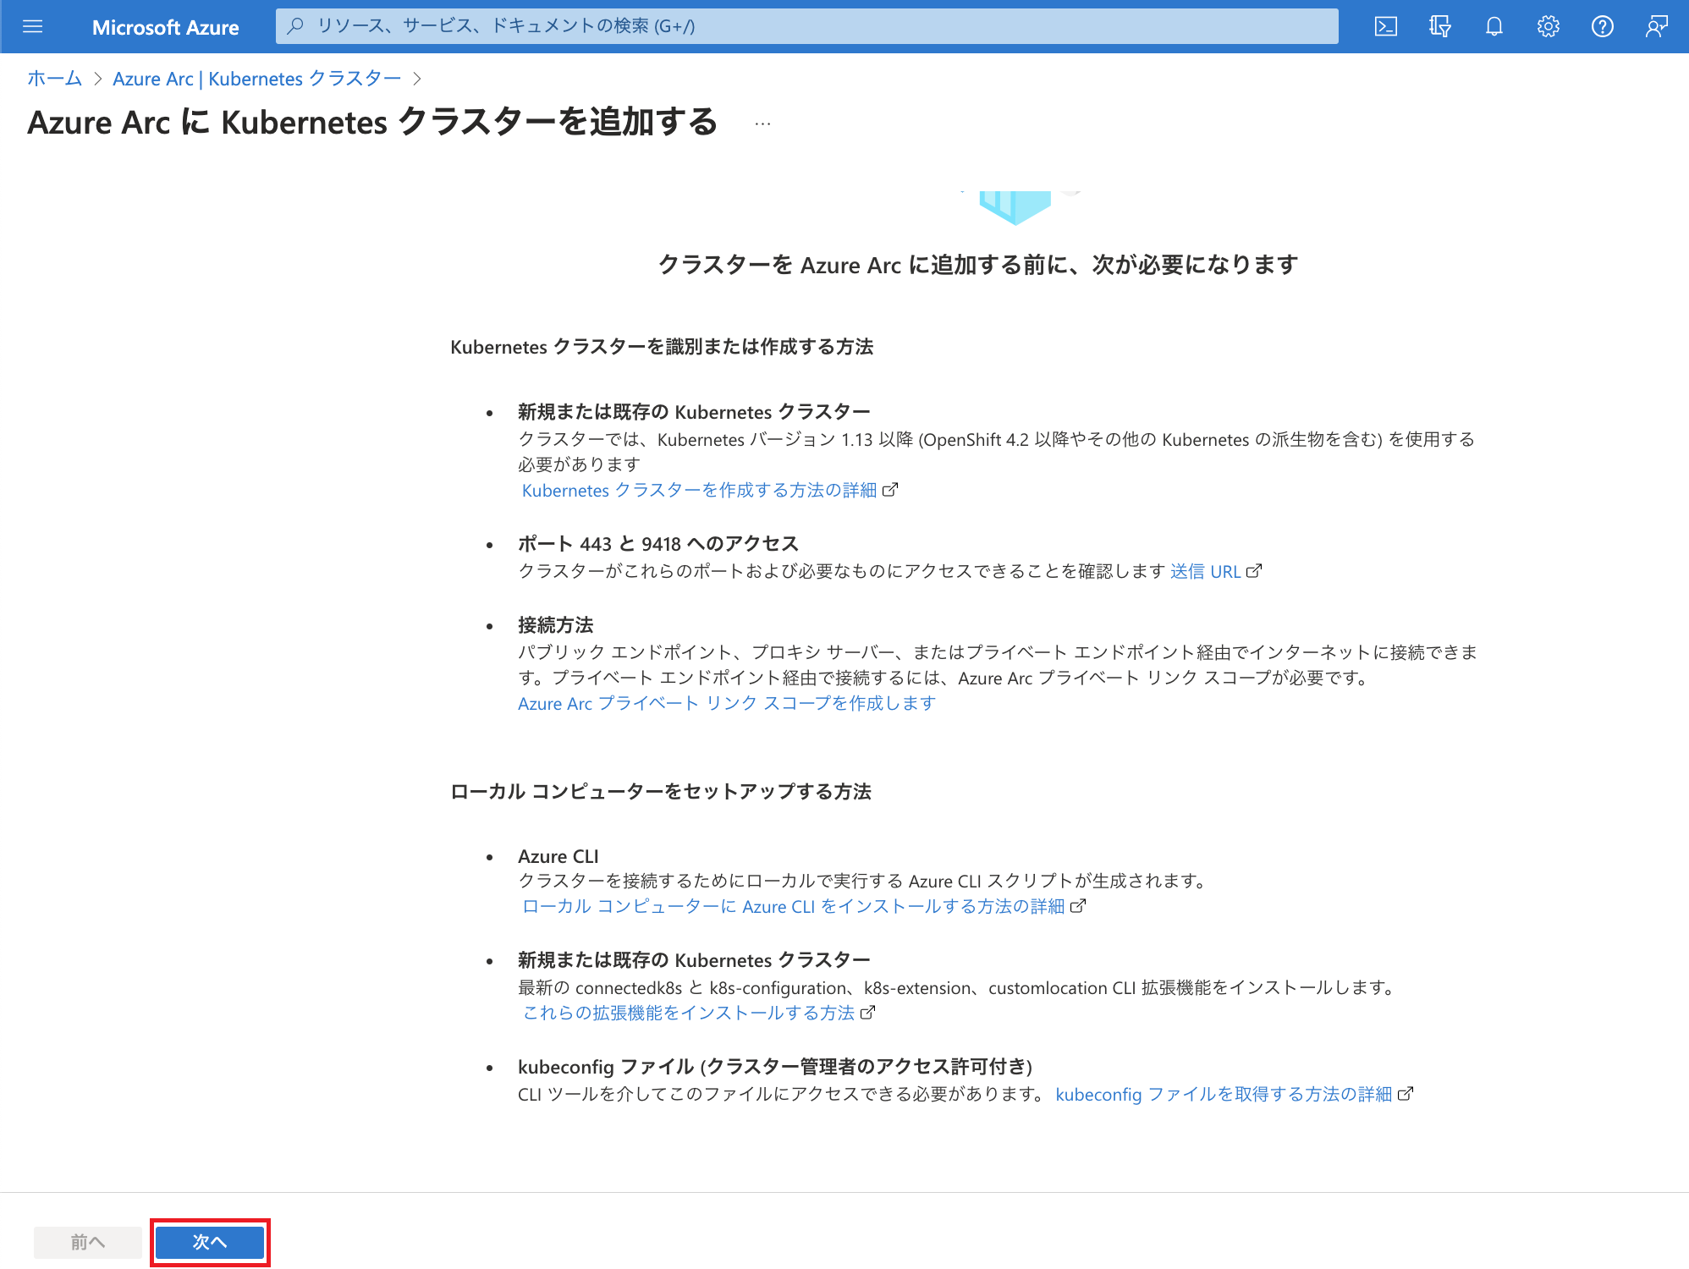Open the notifications bell
1689x1269 pixels.
pos(1494,26)
